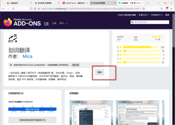Click the 举报此附加组件的滥用行为 button
This screenshot has height=125, width=175.
(x=32, y=120)
